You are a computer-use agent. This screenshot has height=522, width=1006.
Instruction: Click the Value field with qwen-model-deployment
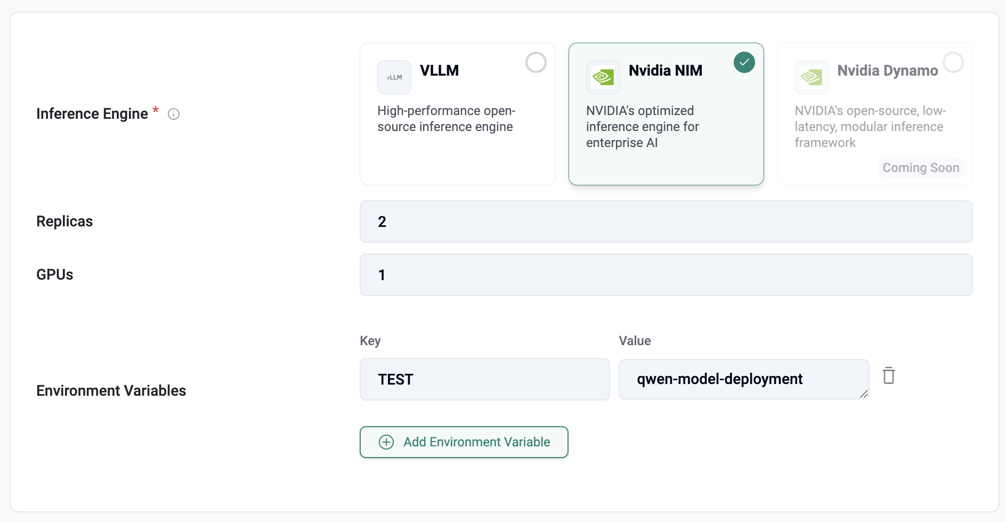(743, 379)
